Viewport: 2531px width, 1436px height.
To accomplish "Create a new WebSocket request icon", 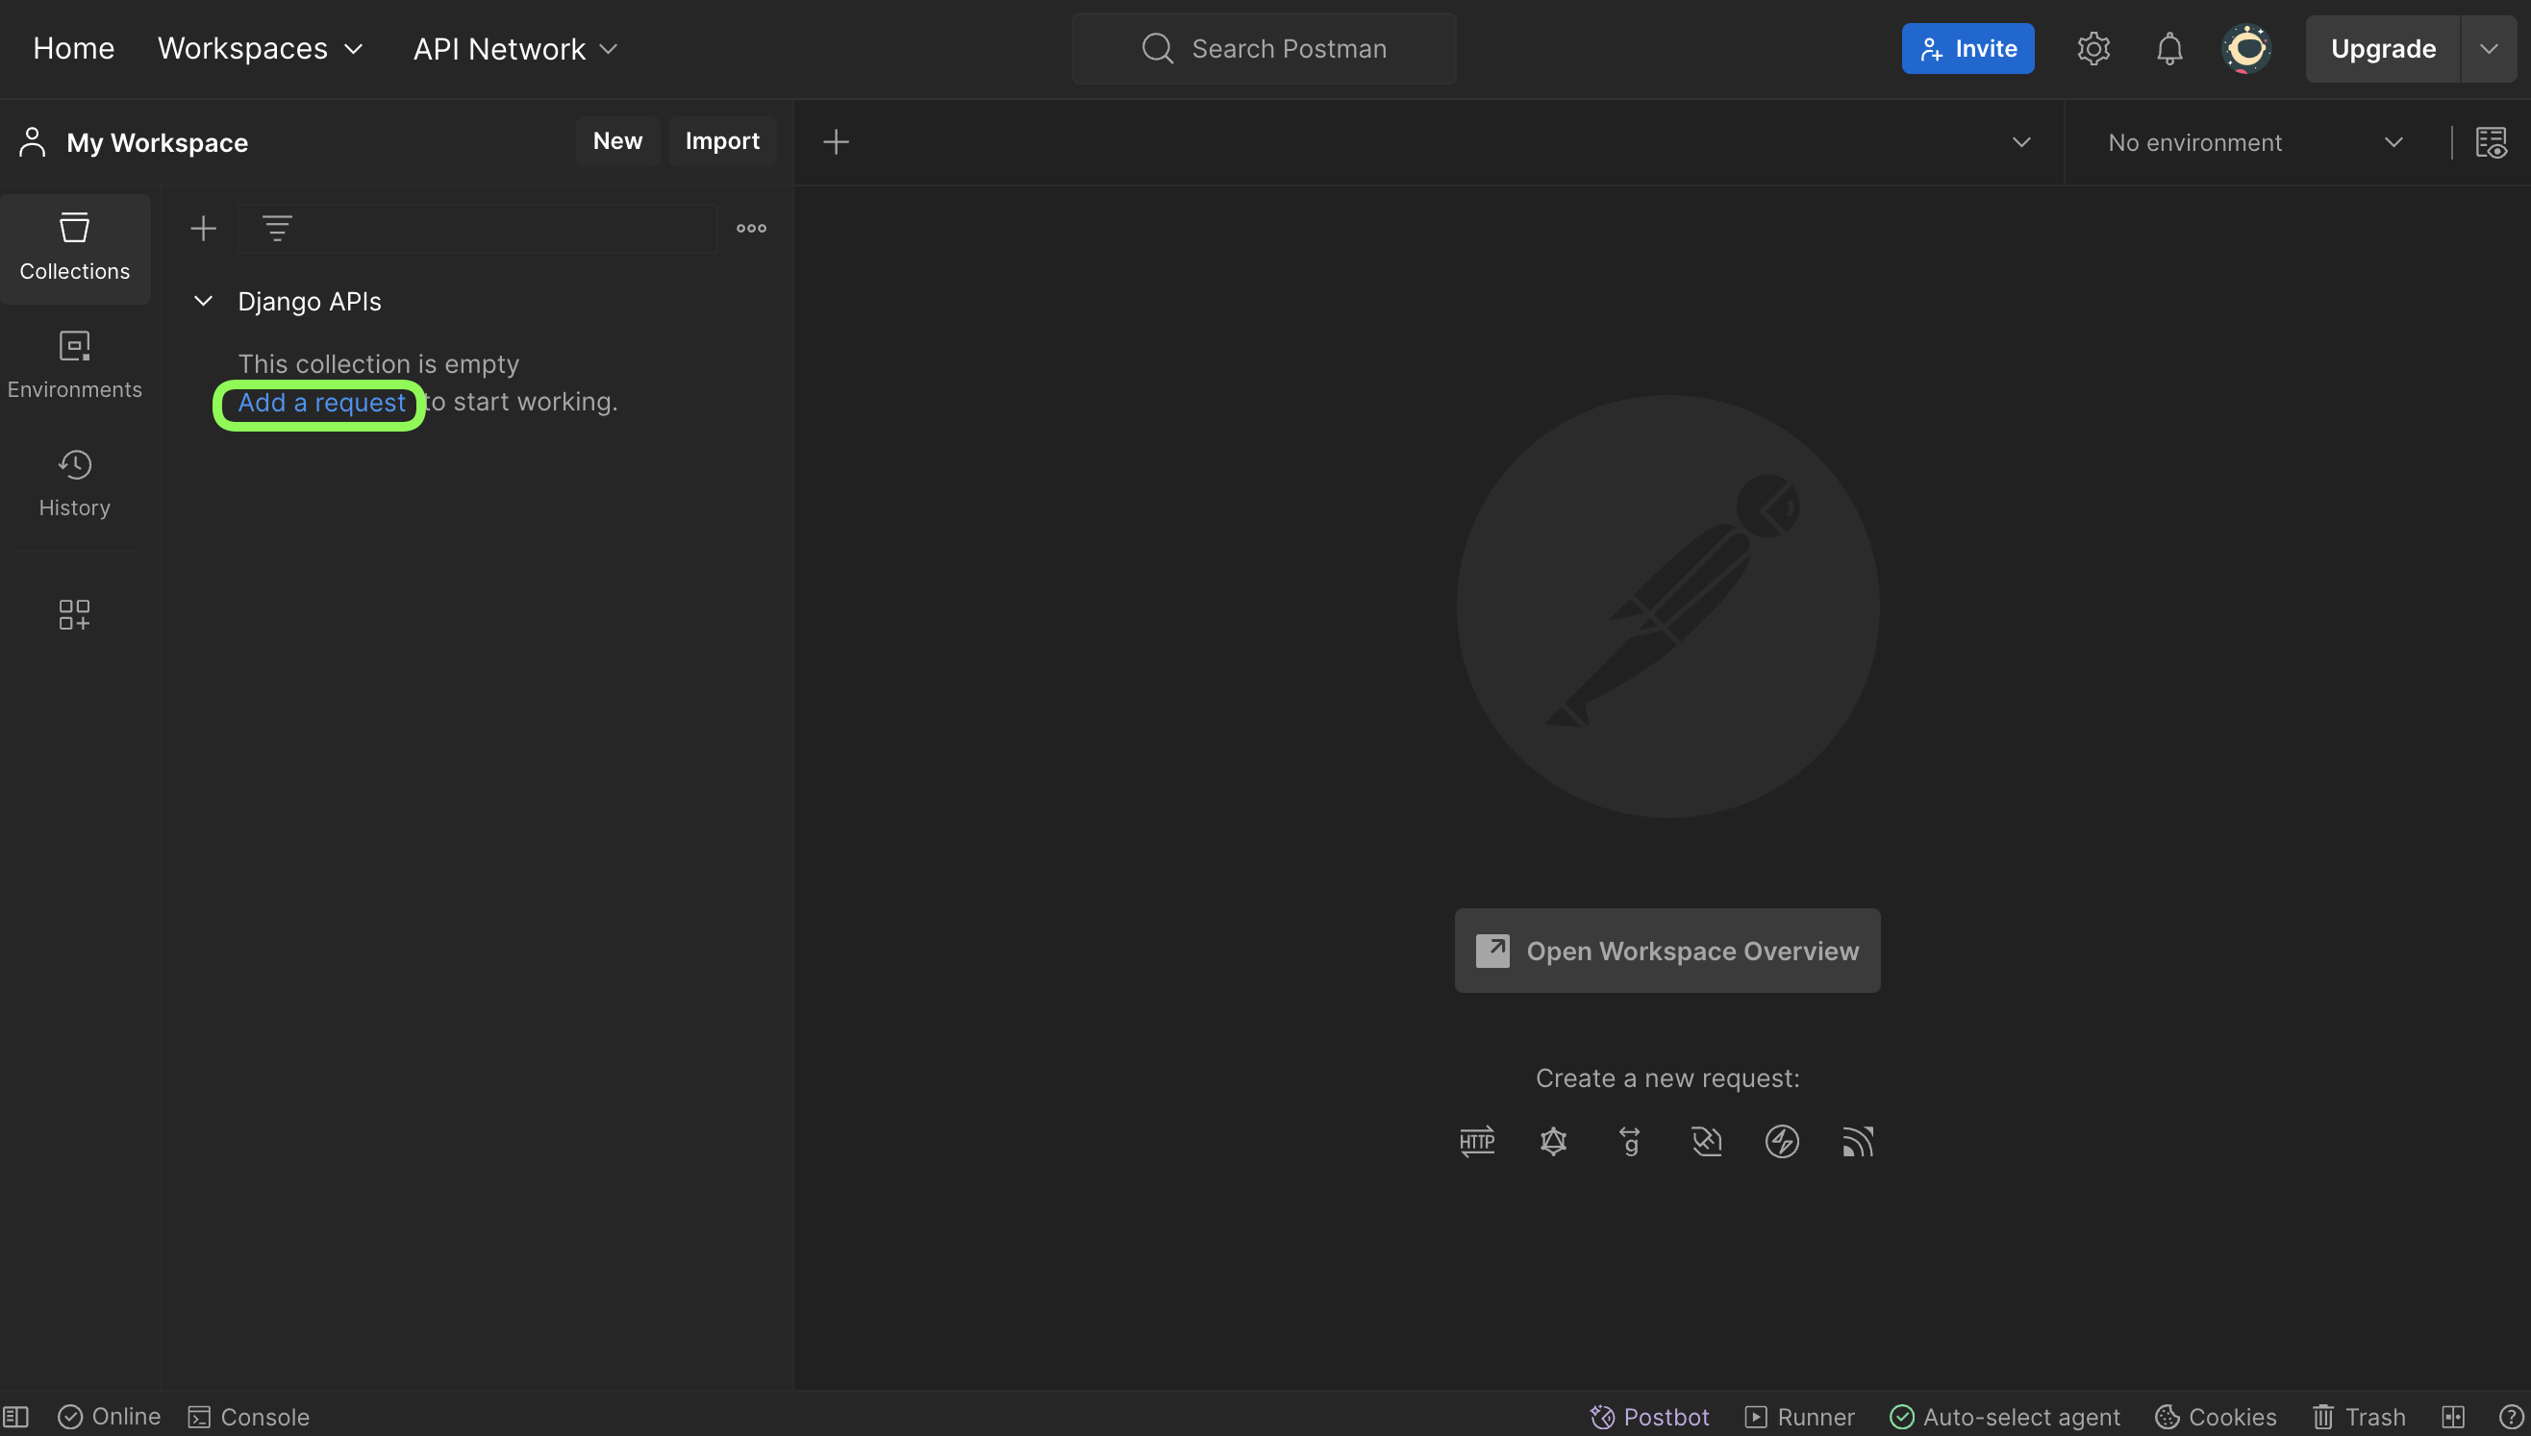I will click(1706, 1141).
